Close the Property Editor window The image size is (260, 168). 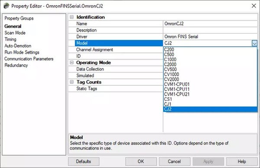tap(253, 6)
